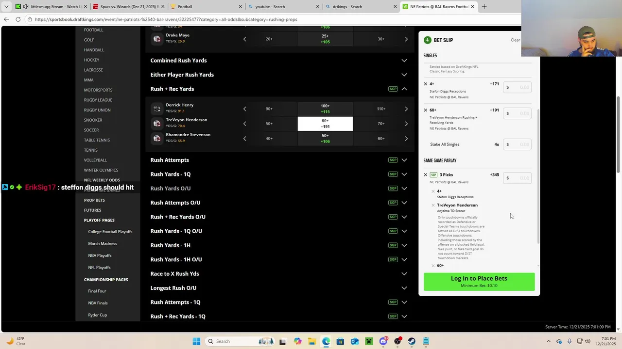Click the browser back arrow
The width and height of the screenshot is (622, 349).
(6, 19)
